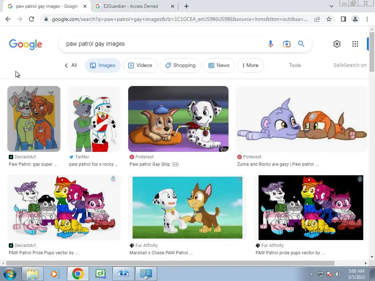Viewport: 375px width, 281px height.
Task: Open the network tray icon
Action: tap(320, 274)
